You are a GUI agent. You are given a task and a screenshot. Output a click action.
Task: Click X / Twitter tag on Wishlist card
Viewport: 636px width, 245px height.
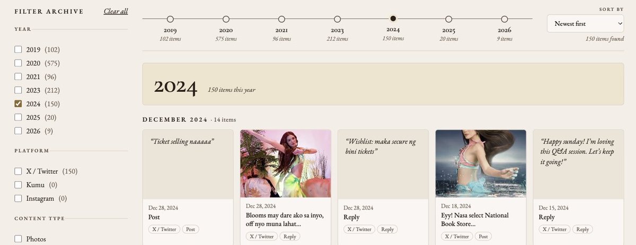coord(359,229)
